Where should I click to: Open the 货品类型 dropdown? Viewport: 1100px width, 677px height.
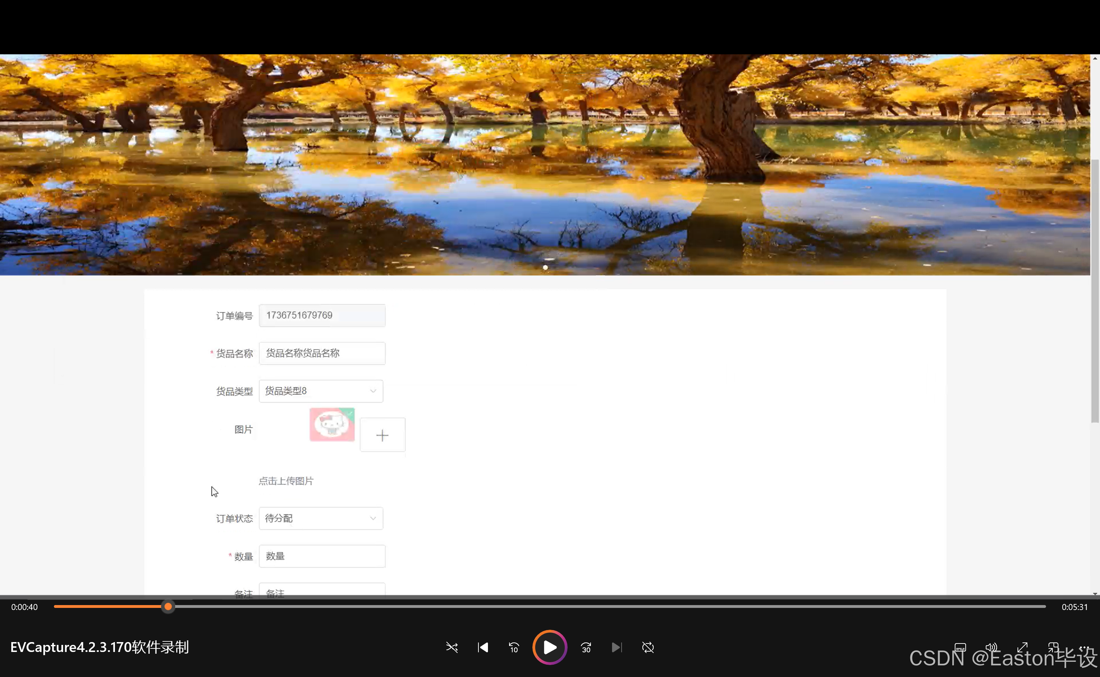pyautogui.click(x=321, y=391)
